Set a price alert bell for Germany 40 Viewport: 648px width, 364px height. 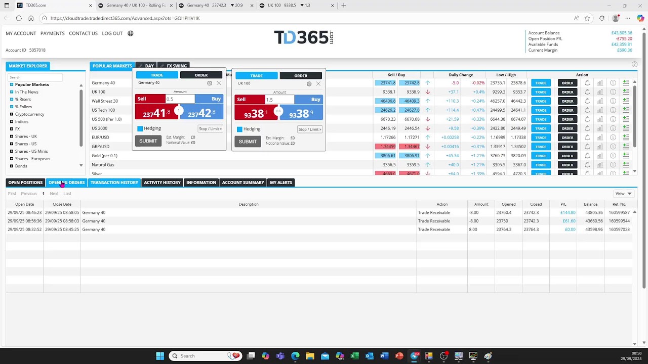click(587, 83)
